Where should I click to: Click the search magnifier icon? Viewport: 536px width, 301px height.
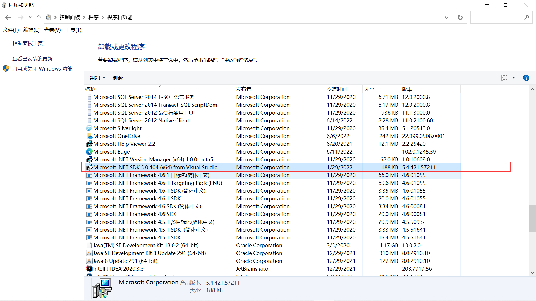point(527,17)
